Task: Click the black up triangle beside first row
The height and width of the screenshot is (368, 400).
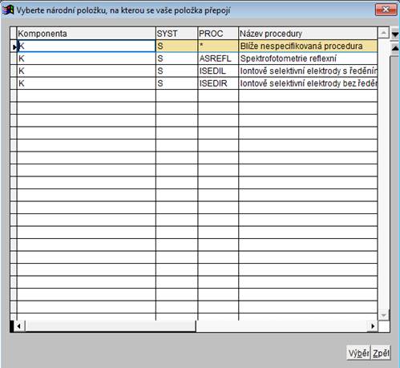Action: 395,48
